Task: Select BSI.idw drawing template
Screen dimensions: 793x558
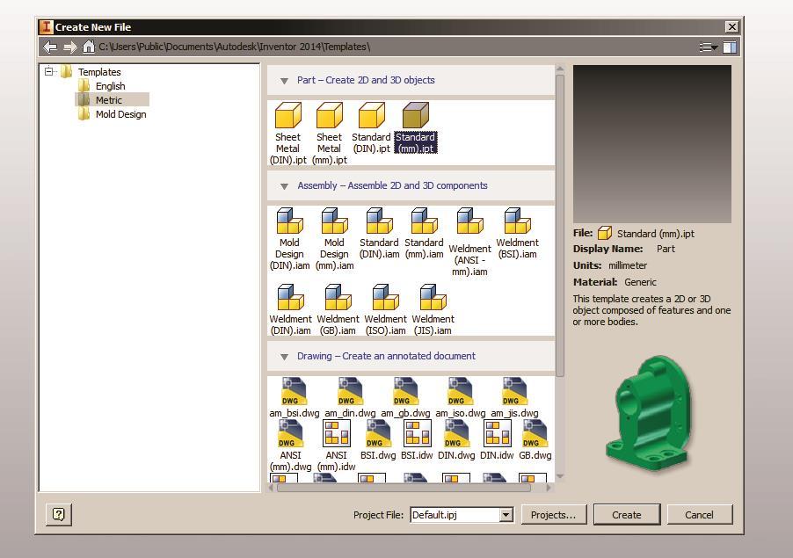Action: click(417, 439)
